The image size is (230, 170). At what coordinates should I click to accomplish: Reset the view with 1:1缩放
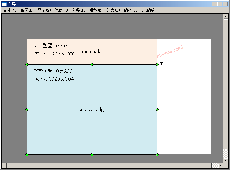coord(148,10)
